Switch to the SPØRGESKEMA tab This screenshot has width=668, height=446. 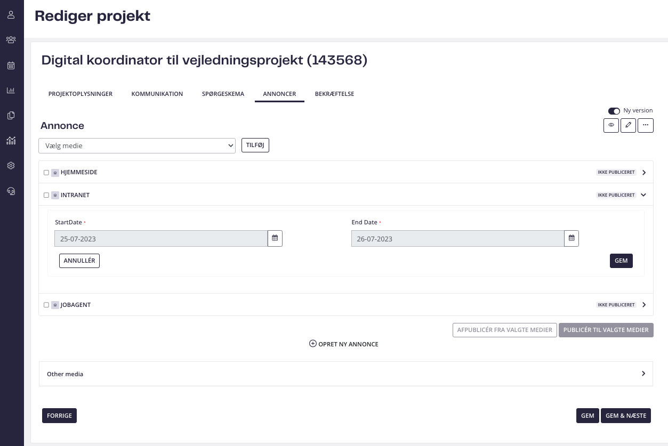click(x=223, y=94)
